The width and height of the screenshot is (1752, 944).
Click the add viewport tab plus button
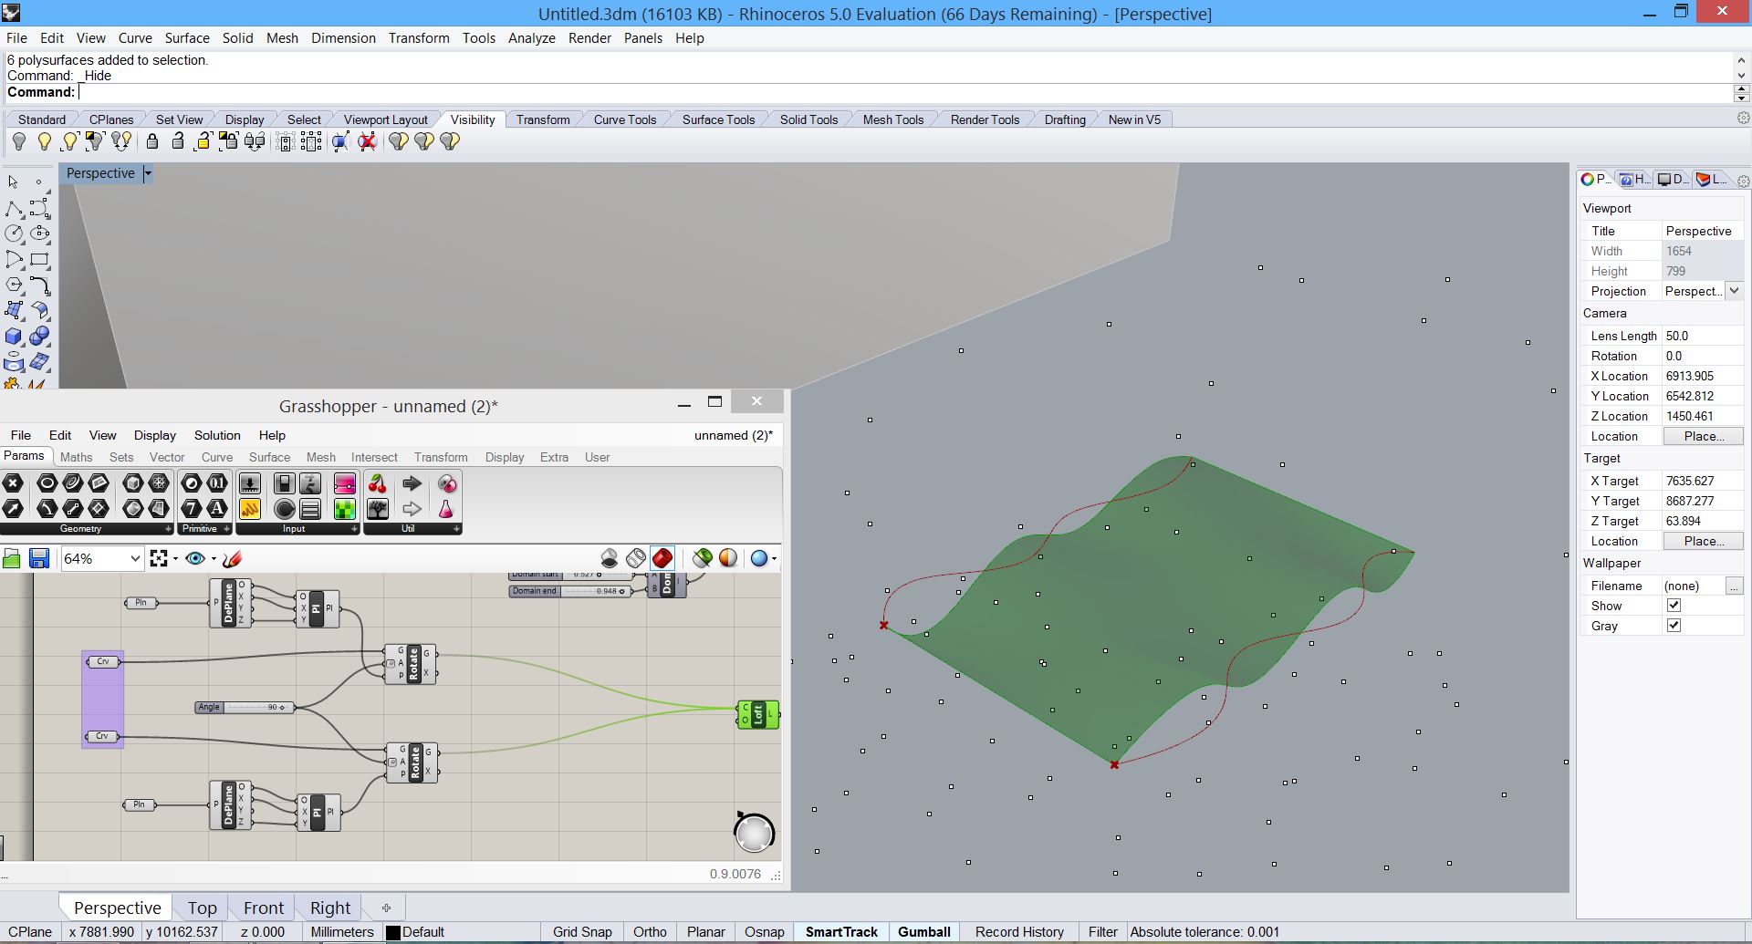pyautogui.click(x=386, y=908)
